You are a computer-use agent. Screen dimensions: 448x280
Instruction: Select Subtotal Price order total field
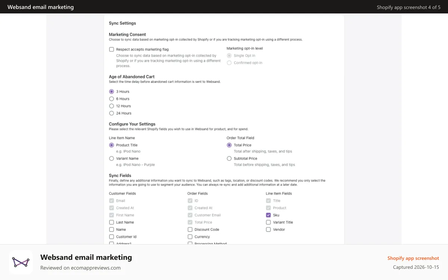229,159
